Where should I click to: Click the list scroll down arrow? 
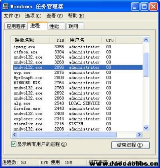coord(146,128)
